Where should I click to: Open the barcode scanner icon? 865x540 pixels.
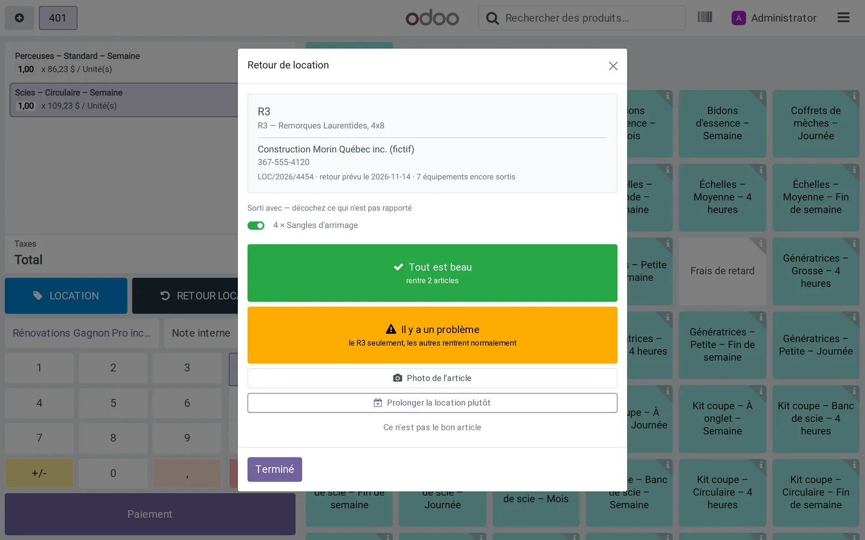click(705, 17)
